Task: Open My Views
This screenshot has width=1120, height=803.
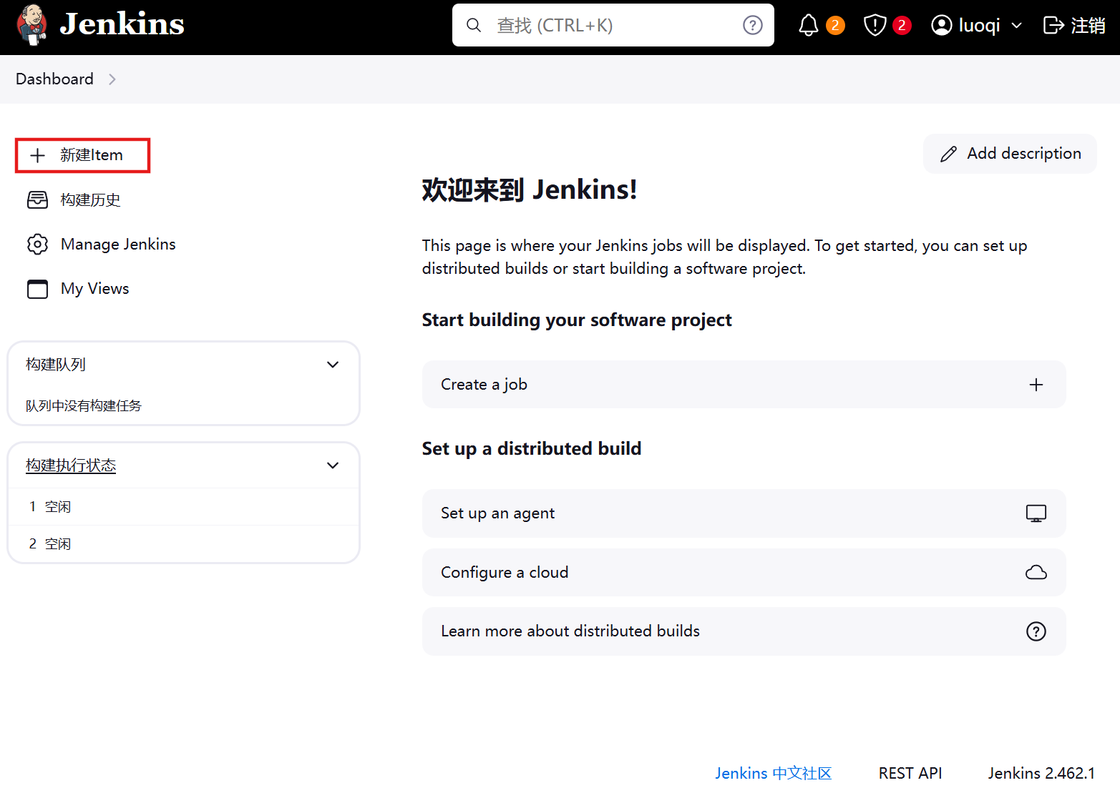Action: pyautogui.click(x=95, y=288)
